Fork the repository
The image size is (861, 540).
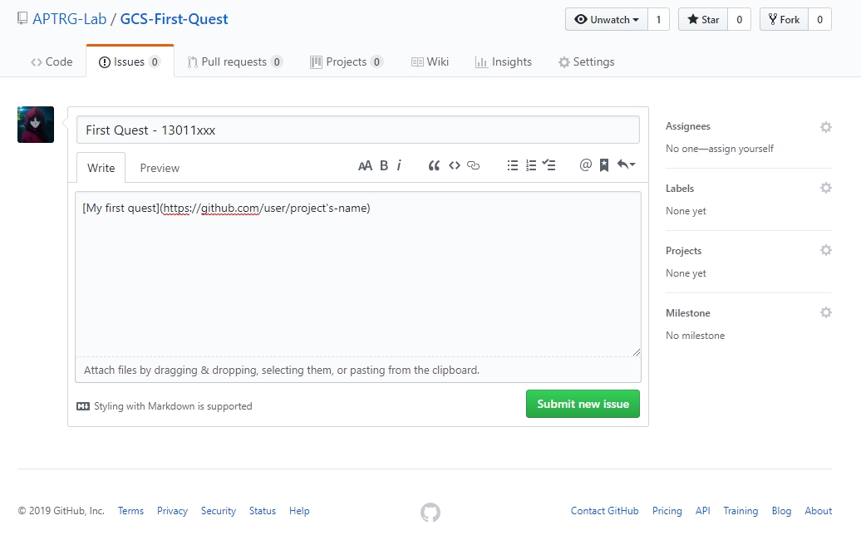[784, 19]
